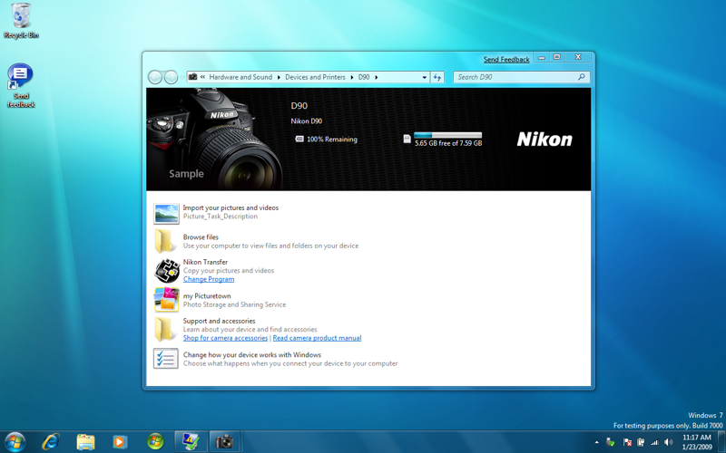Image resolution: width=726 pixels, height=453 pixels.
Task: Click the Windows flag taskbar icon
Action: (x=155, y=442)
